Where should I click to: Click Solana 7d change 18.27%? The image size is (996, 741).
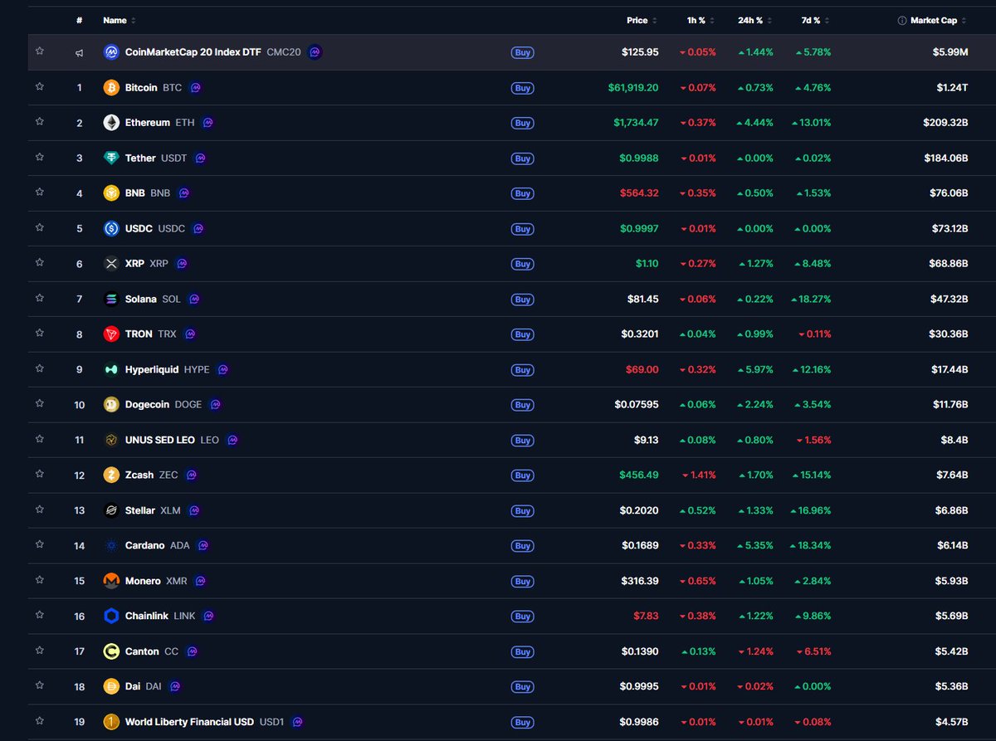(x=813, y=299)
